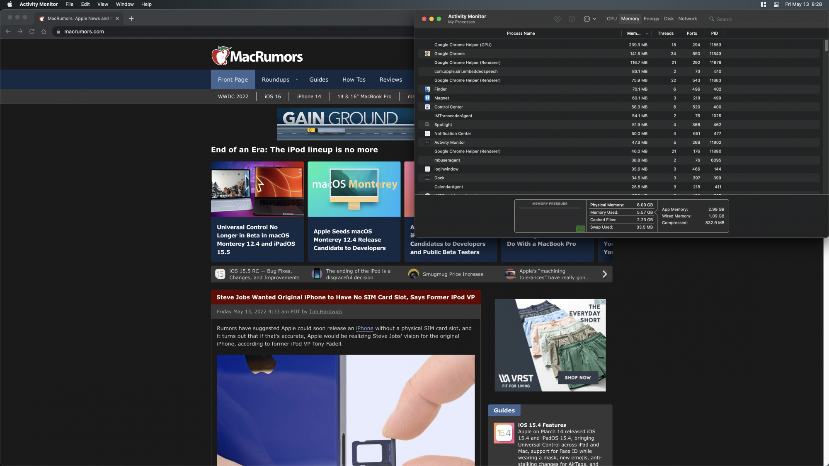Close the MacRumors browser tab

pos(117,19)
